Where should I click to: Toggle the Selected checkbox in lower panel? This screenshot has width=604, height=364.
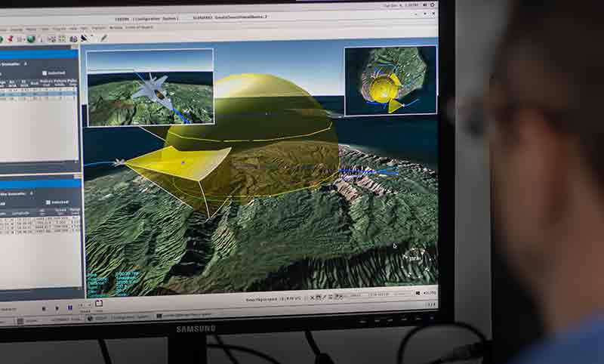click(48, 202)
